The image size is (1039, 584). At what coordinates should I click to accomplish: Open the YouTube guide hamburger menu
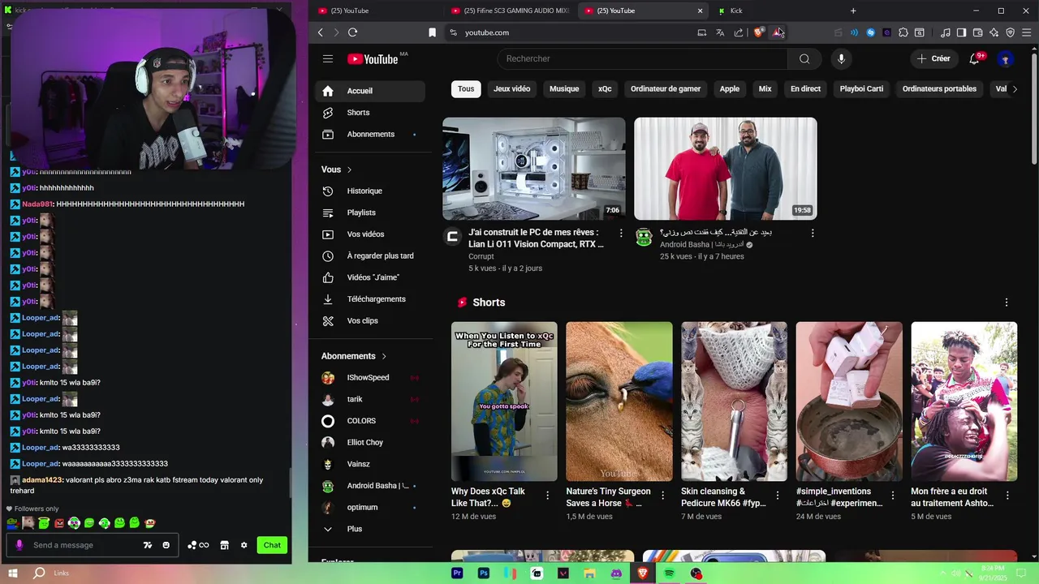pyautogui.click(x=328, y=58)
